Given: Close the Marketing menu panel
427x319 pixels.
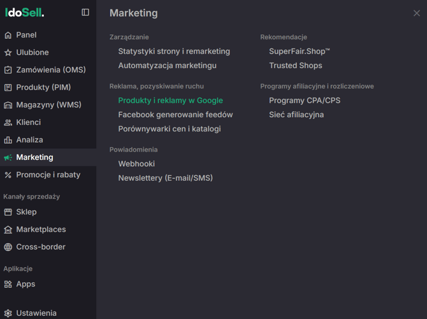Looking at the screenshot, I should [x=417, y=13].
